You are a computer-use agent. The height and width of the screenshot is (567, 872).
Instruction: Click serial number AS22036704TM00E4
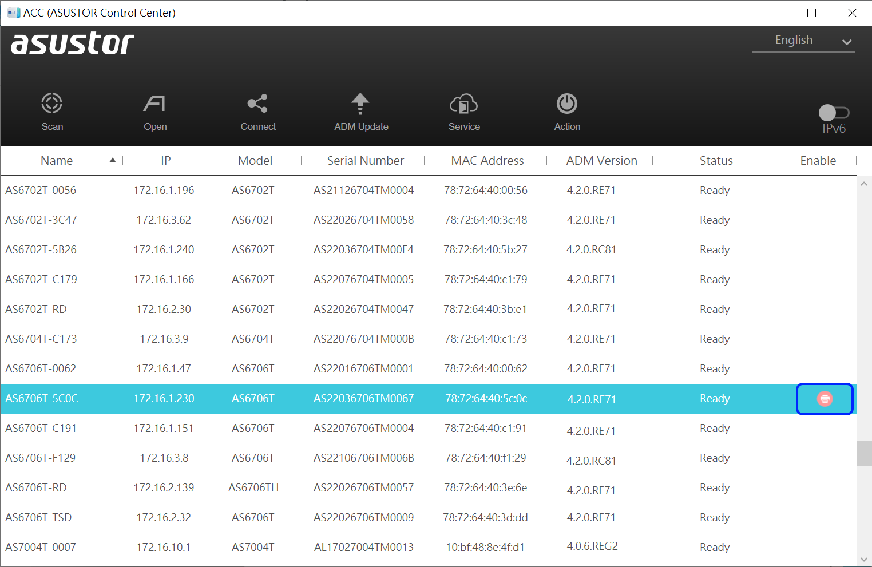tap(363, 250)
